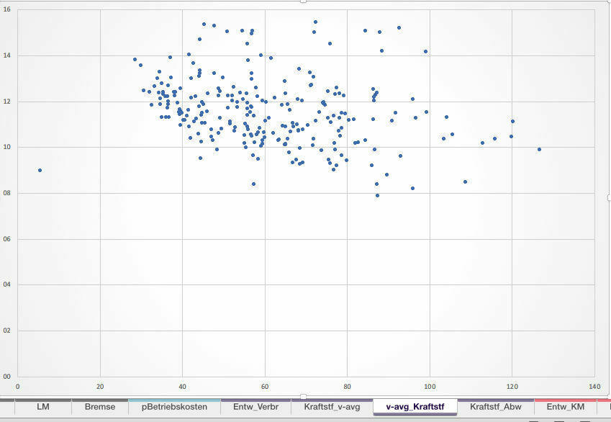Select the horizontal axis label 100
Screen dimensions: 611x422
[430, 385]
